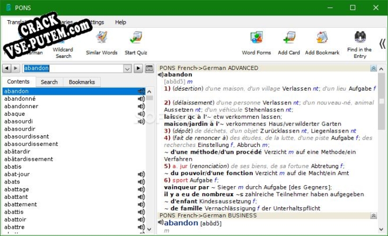Image resolution: width=388 pixels, height=236 pixels.
Task: Click the Add Card icon
Action: click(x=289, y=42)
